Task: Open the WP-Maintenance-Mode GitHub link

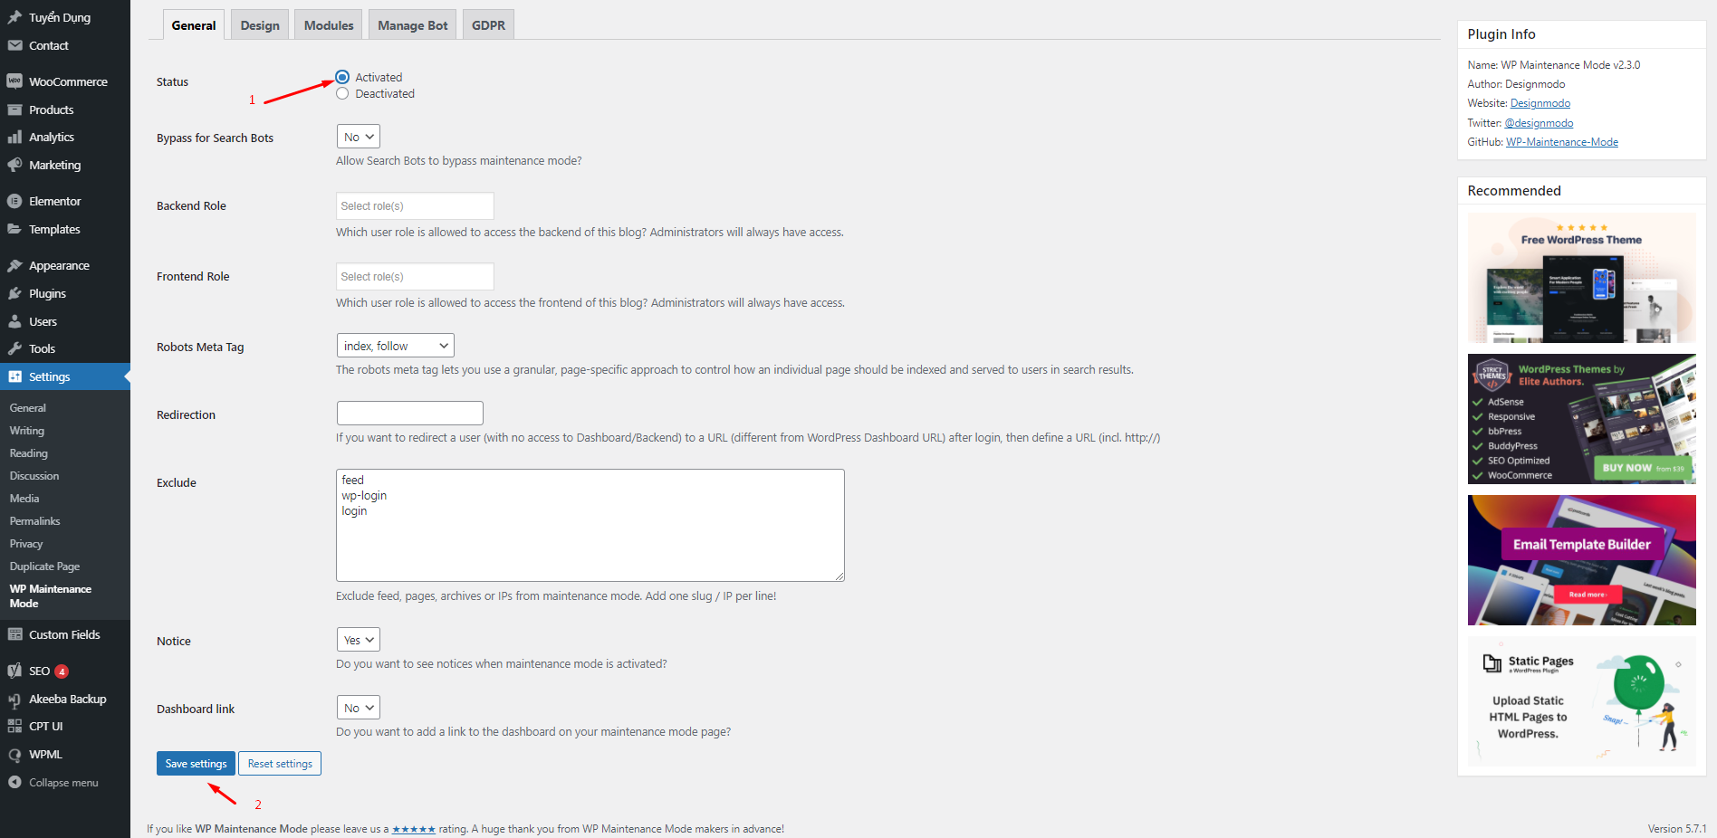Action: click(1561, 142)
